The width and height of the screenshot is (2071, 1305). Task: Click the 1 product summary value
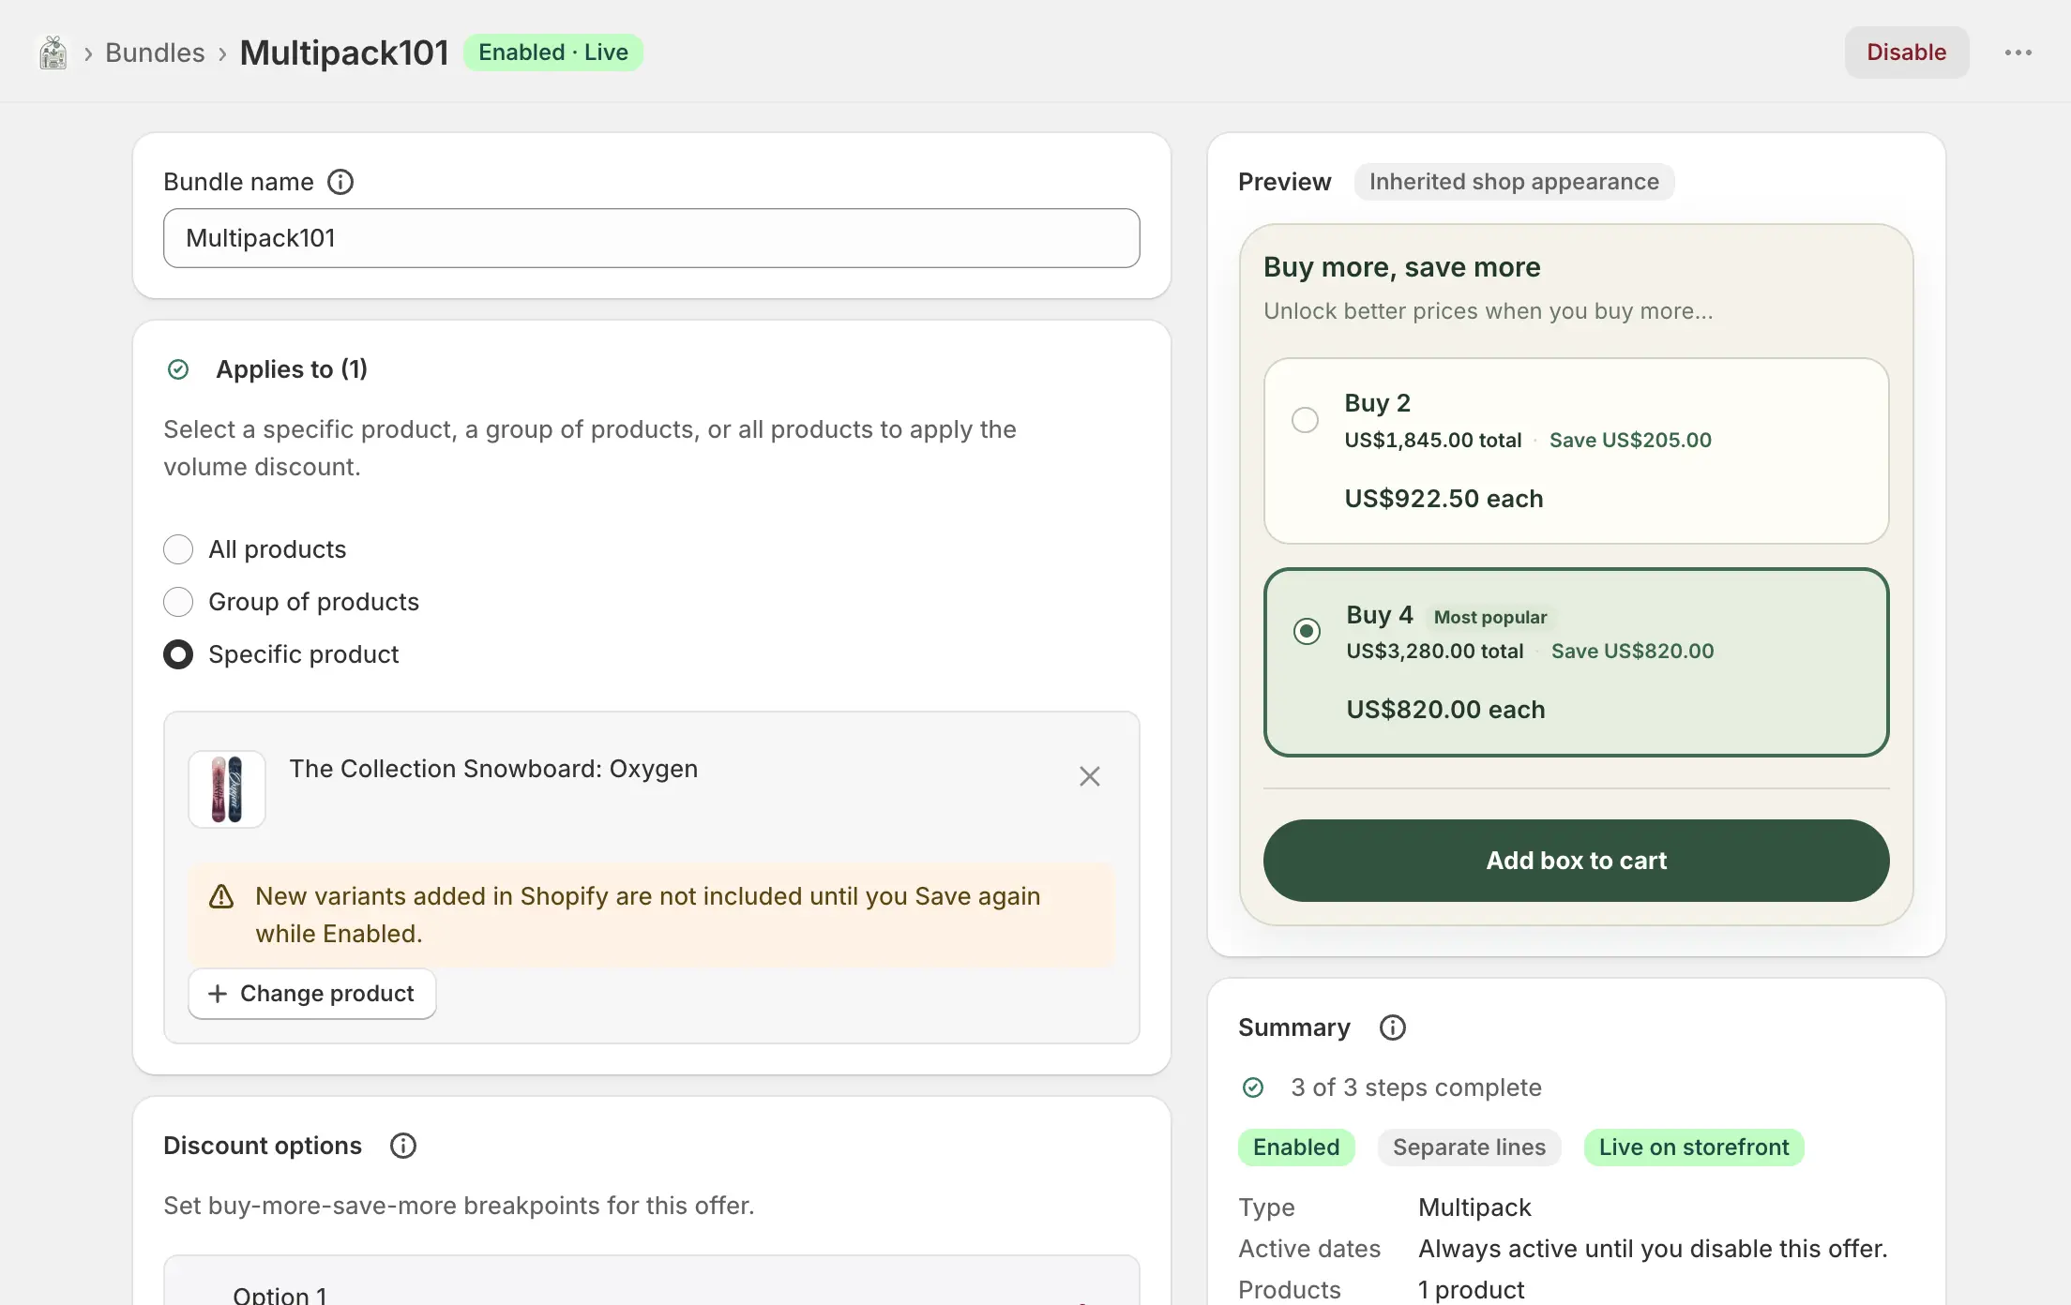click(1471, 1290)
